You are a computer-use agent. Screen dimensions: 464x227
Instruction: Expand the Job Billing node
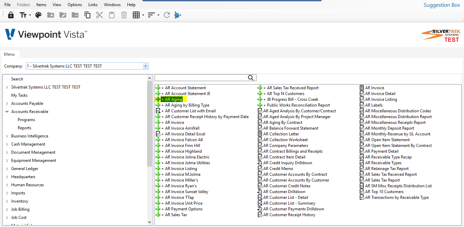click(x=7, y=209)
